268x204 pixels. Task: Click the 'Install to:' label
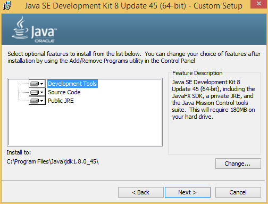[19, 152]
